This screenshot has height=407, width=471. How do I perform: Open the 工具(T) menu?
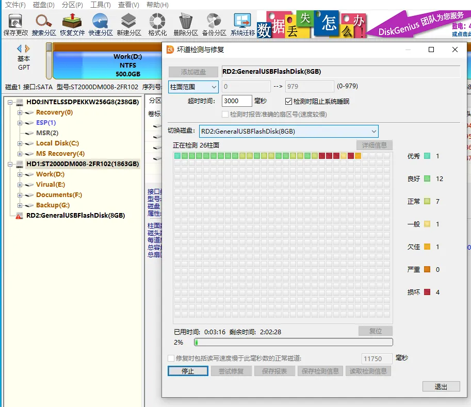click(100, 5)
